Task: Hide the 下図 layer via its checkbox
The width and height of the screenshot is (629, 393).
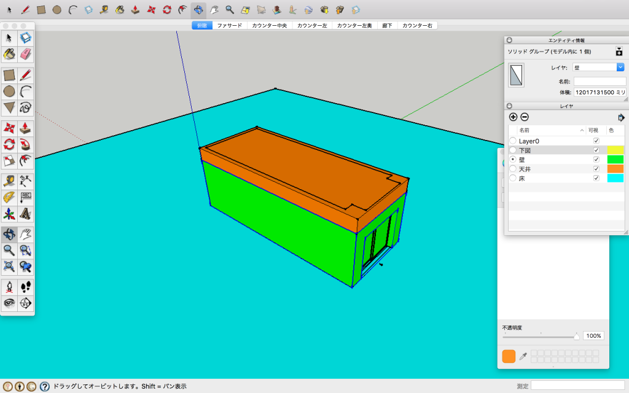Action: click(x=596, y=150)
